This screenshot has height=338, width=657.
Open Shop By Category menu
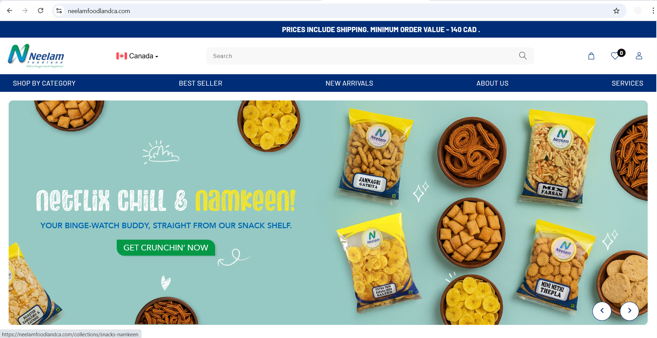click(x=44, y=83)
